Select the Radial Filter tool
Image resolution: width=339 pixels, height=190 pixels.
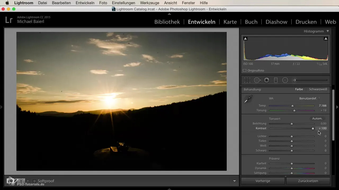click(x=285, y=80)
